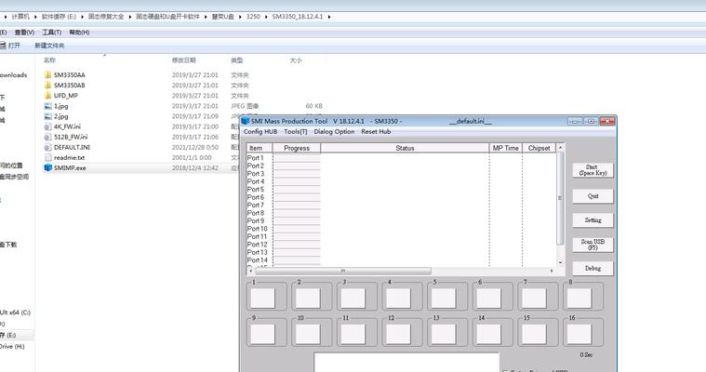Open Explorer's 帮助(H) menu

click(79, 33)
